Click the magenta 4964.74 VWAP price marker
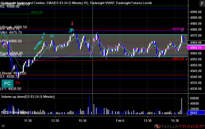 tap(196, 48)
